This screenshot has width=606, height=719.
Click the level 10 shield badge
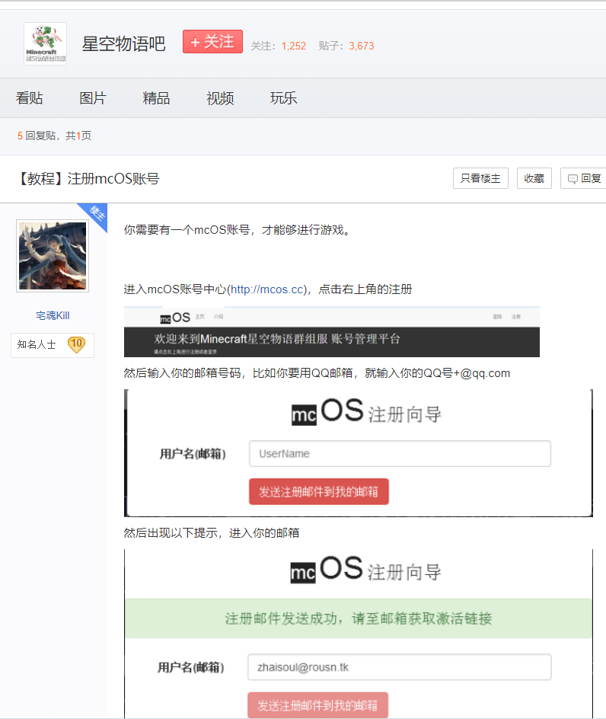[77, 344]
